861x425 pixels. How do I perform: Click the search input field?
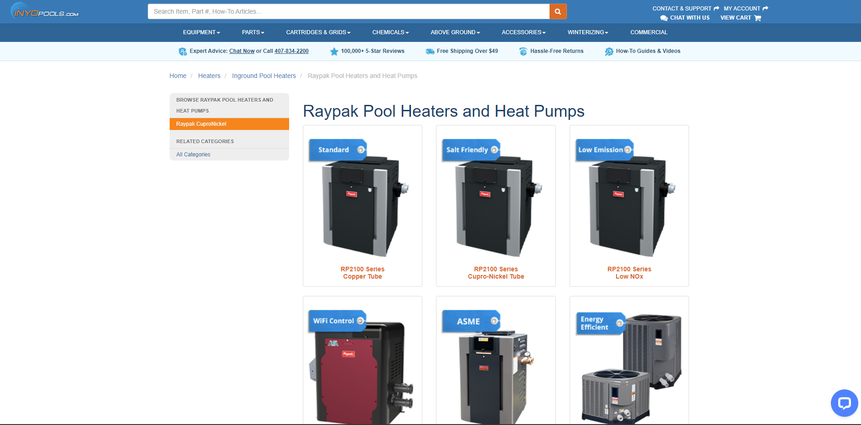(x=347, y=11)
